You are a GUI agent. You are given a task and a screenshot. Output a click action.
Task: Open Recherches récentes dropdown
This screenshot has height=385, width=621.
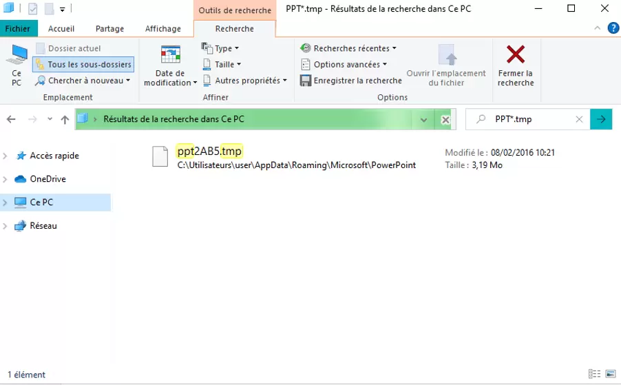[348, 48]
